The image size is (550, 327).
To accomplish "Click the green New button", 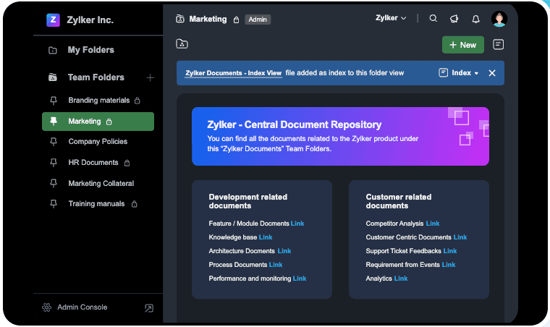I will (462, 45).
